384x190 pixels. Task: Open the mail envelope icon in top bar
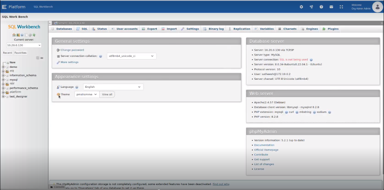tap(331, 7)
